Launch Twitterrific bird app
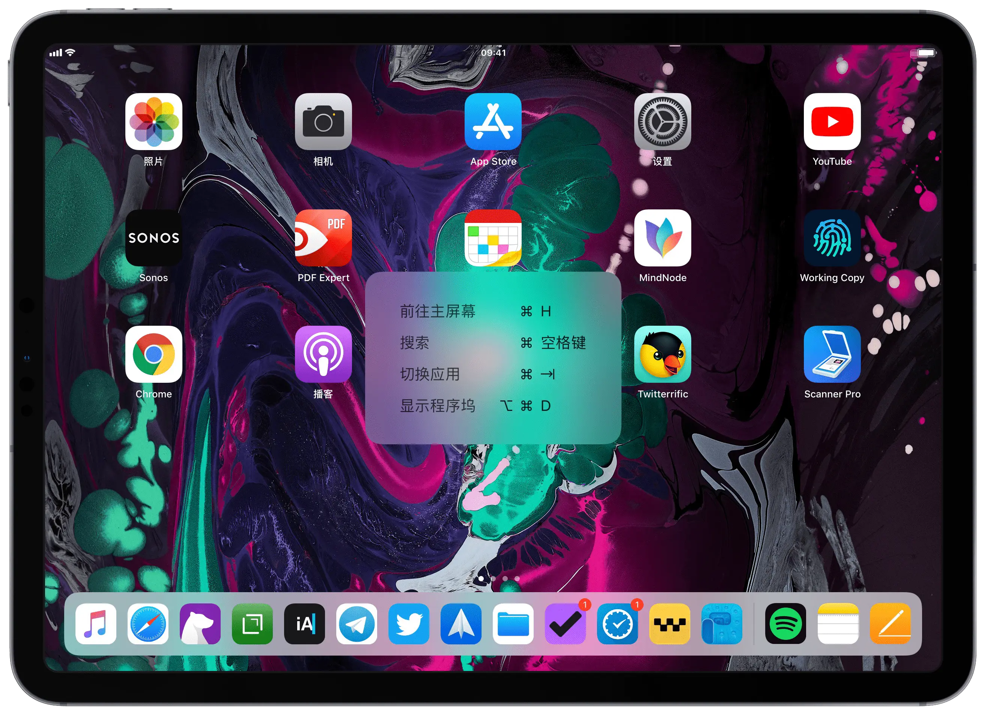The height and width of the screenshot is (716, 987). (662, 354)
